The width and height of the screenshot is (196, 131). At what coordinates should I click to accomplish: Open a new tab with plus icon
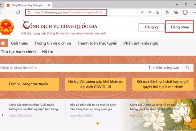[56, 5]
